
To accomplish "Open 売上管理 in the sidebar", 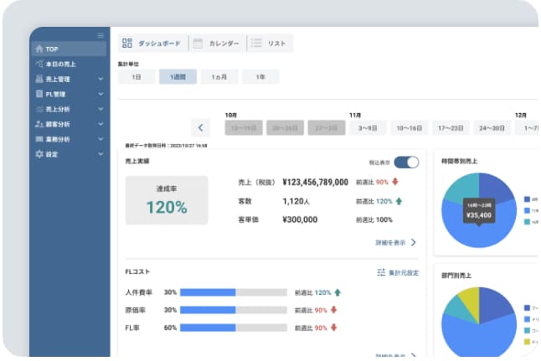I will pyautogui.click(x=69, y=79).
